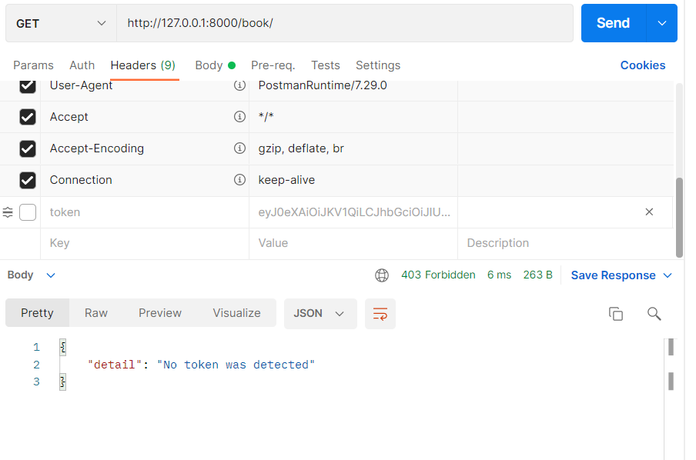Open the Save Response dropdown
The image size is (696, 460).
621,275
